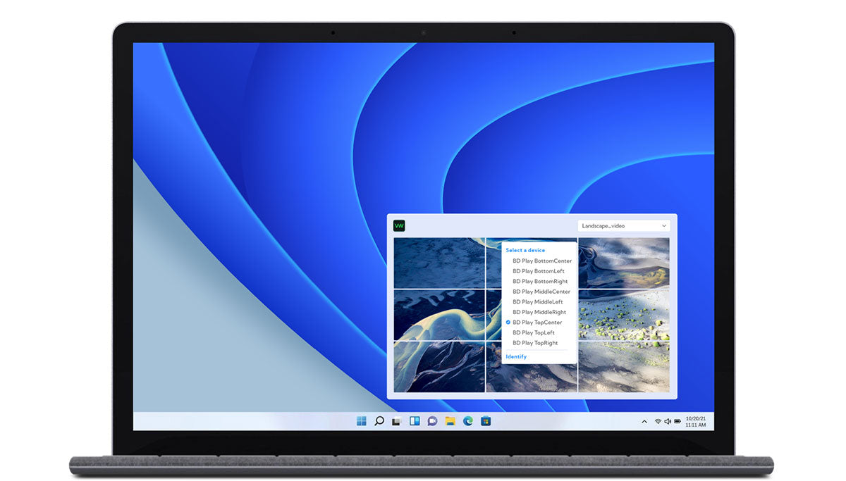
Task: Select BD Play BottomCenter device
Action: pyautogui.click(x=541, y=261)
